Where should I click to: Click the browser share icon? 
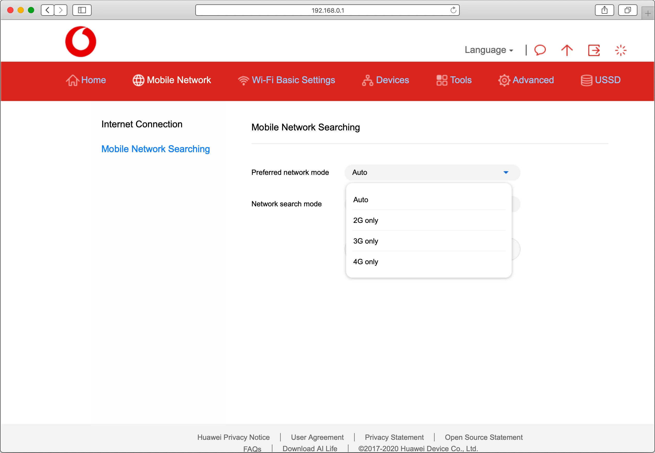(604, 10)
